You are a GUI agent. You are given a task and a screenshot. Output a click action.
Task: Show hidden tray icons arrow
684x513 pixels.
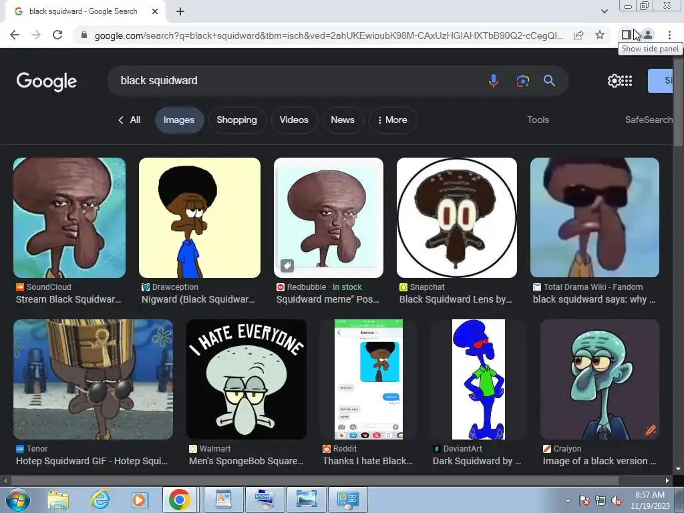(x=568, y=500)
